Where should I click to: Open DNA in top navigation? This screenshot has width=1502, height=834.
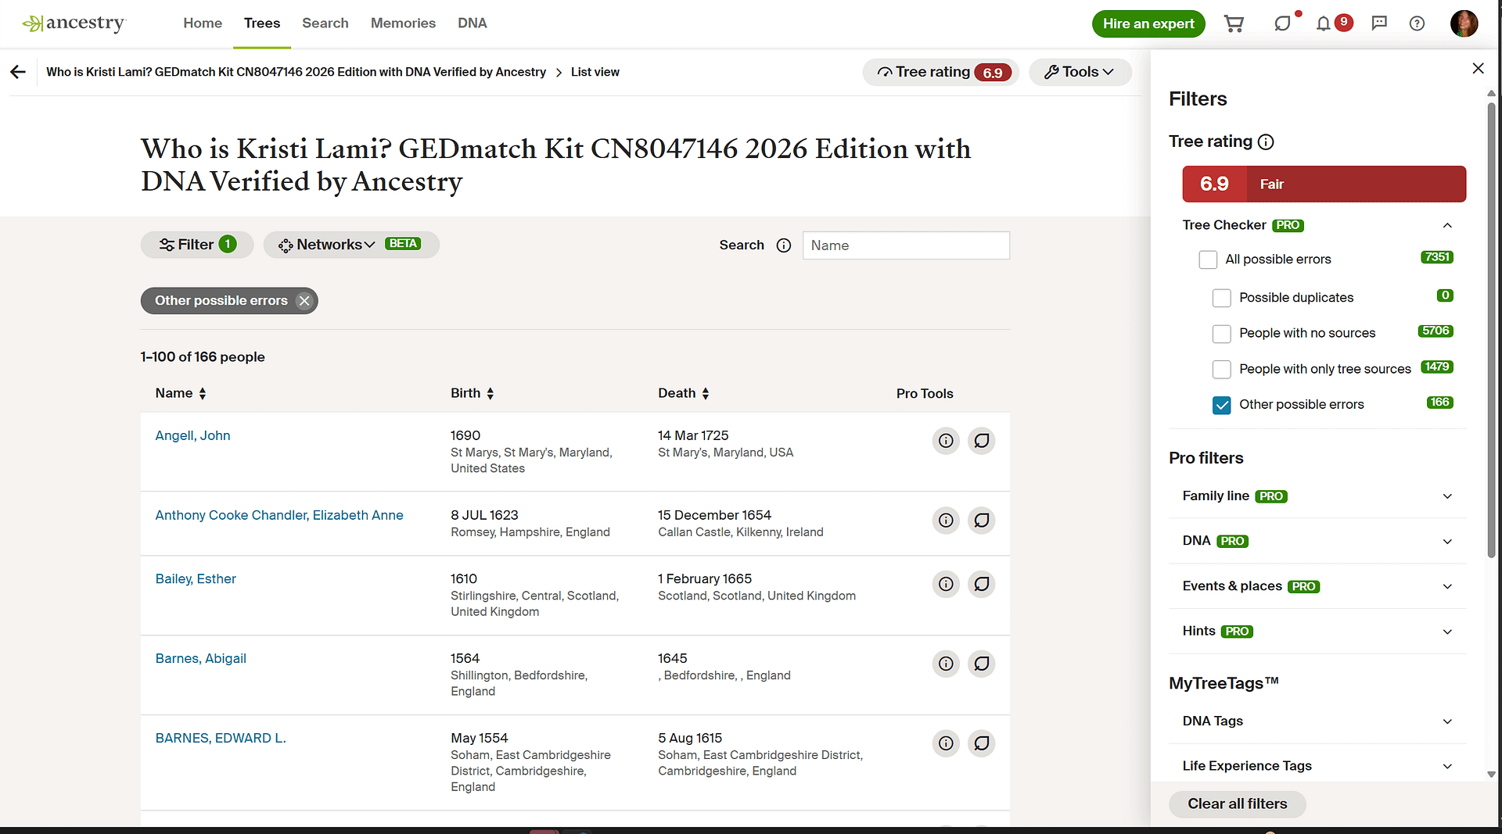tap(473, 23)
